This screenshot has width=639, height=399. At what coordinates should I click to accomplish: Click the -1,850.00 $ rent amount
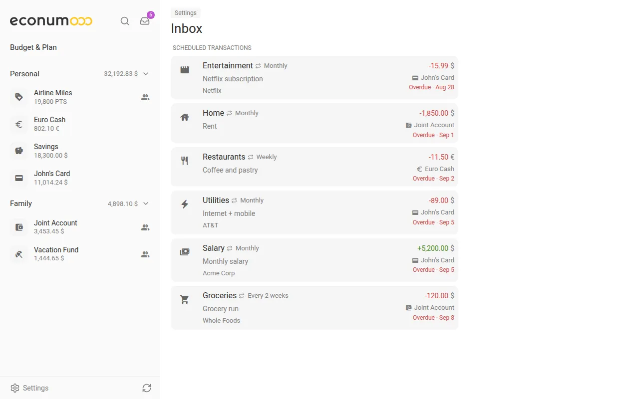[x=437, y=113]
